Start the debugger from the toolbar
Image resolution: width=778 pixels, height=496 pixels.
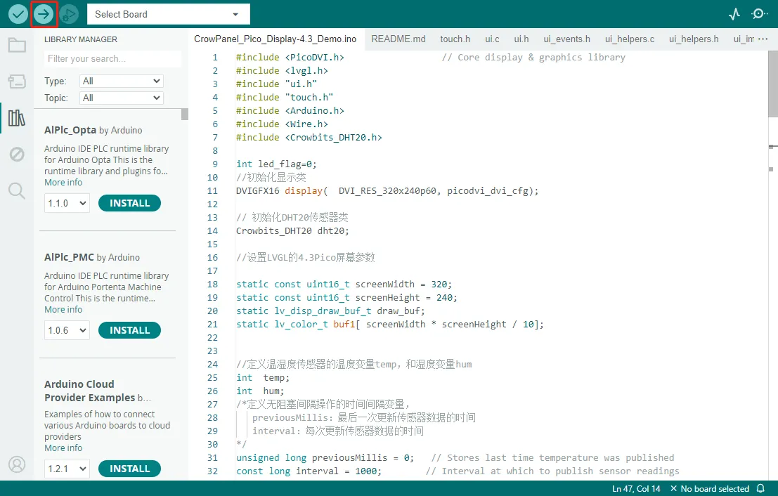pos(69,14)
